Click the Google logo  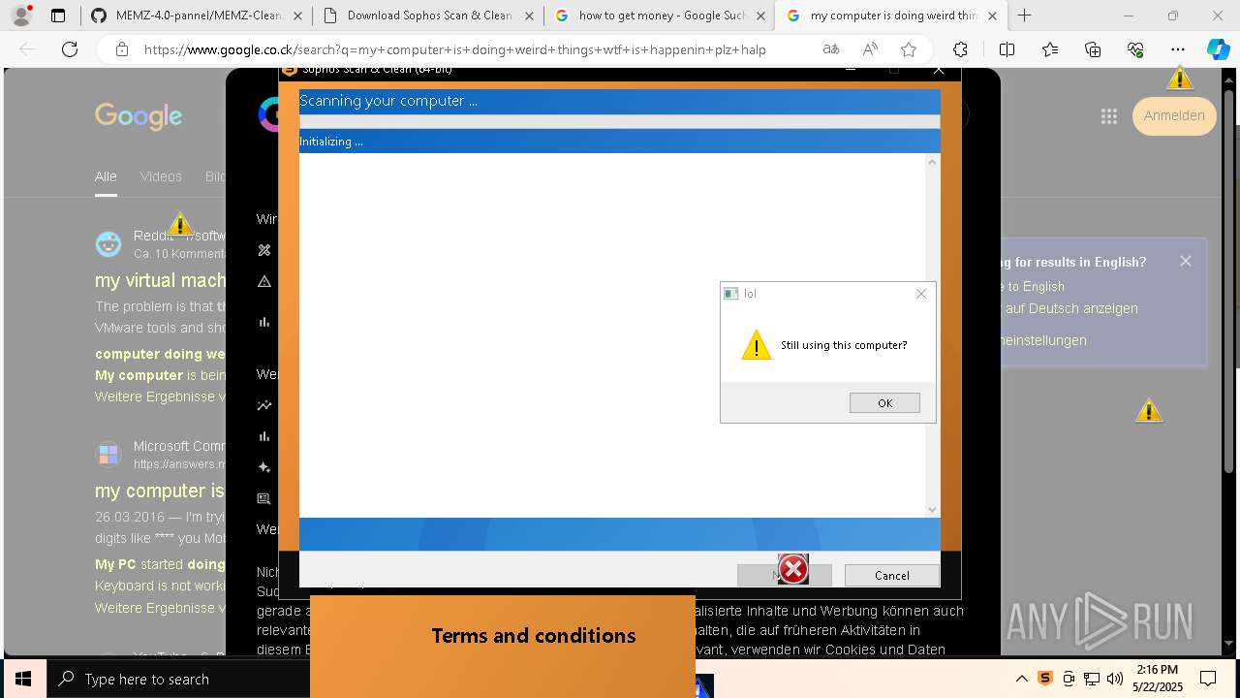[x=139, y=116]
